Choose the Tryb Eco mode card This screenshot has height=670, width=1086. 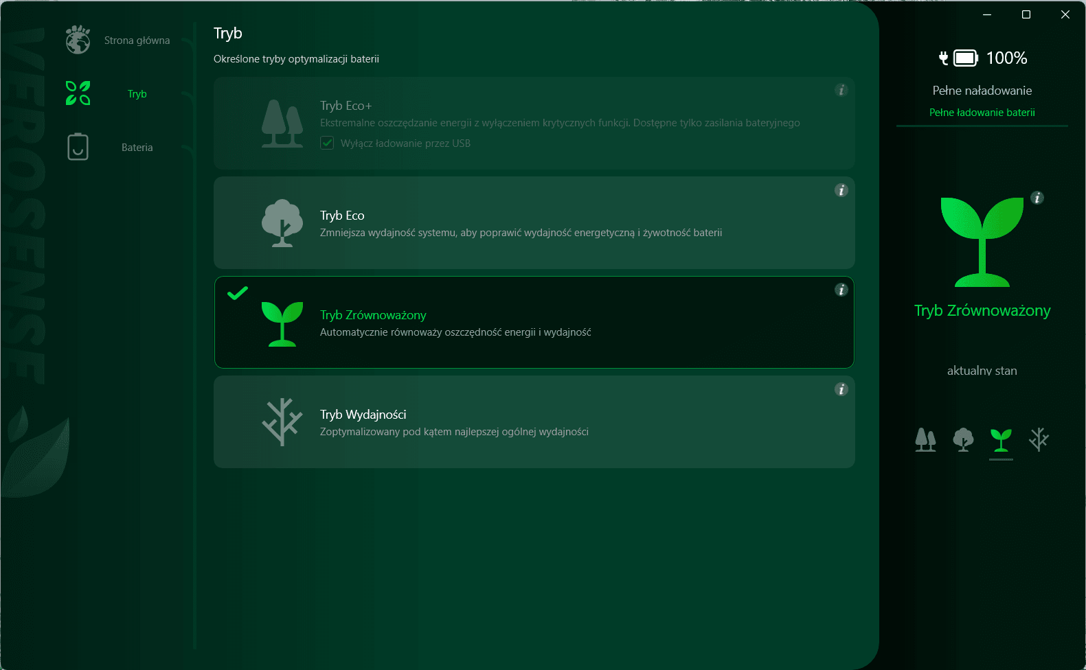tap(534, 222)
